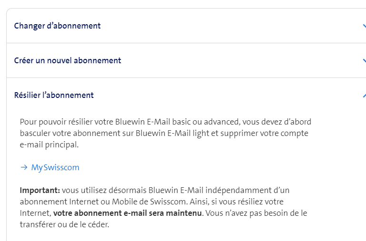Open the MySwisscom link

[x=55, y=168]
